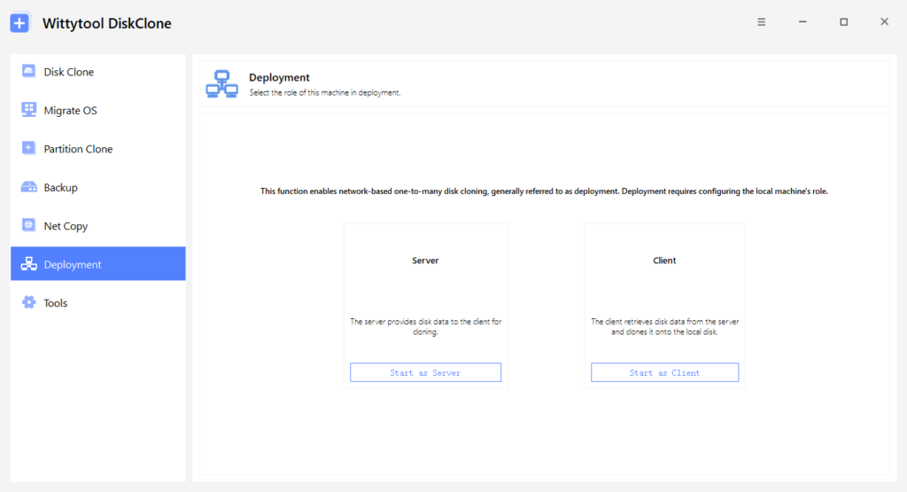Viewport: 907px width, 492px height.
Task: Open the Tools section
Action: click(97, 302)
